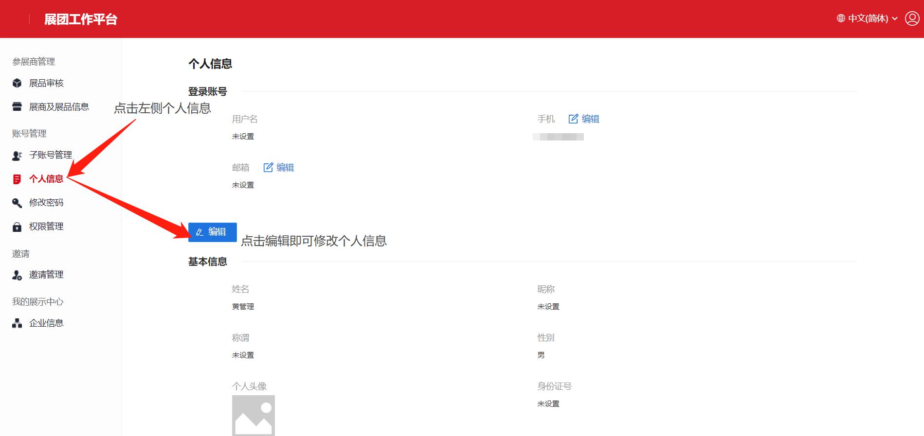
Task: Click the store icon beside 展商及展品信息
Action: pyautogui.click(x=17, y=107)
